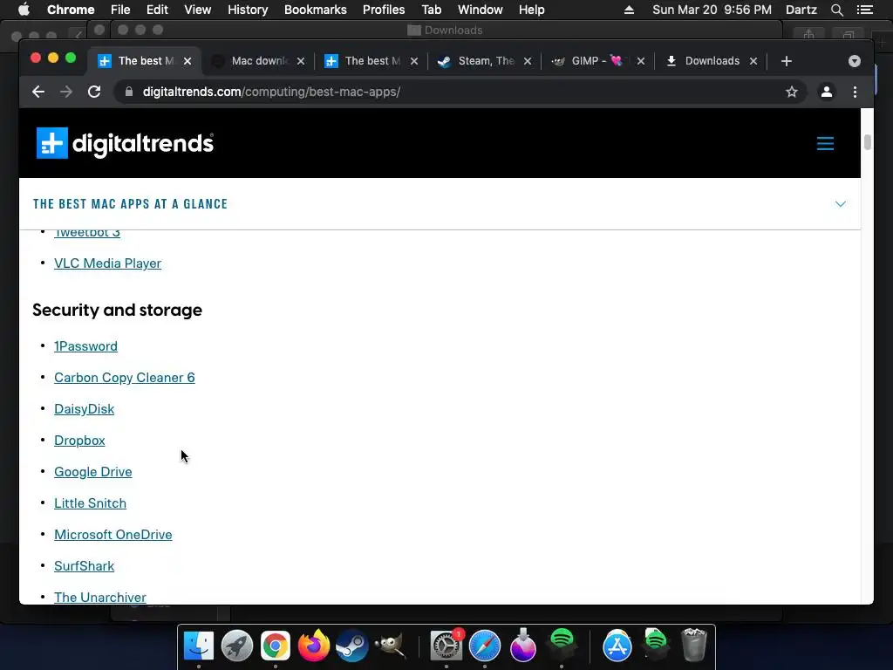Open the Profiles menu
This screenshot has height=670, width=893.
click(384, 10)
